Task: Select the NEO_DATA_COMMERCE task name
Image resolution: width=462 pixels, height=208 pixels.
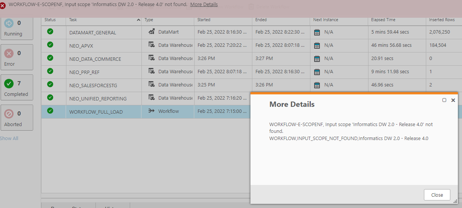Action: click(95, 59)
